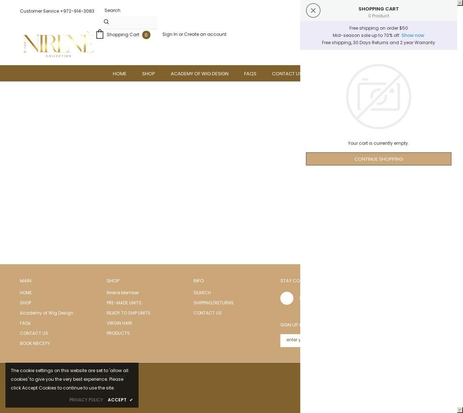Close the shopping cart panel
The height and width of the screenshot is (413, 463).
313,11
